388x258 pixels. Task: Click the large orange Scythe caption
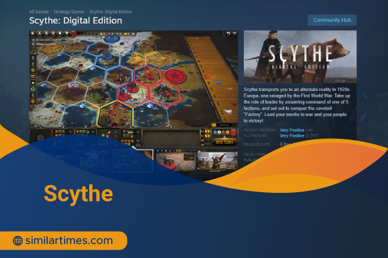point(78,193)
